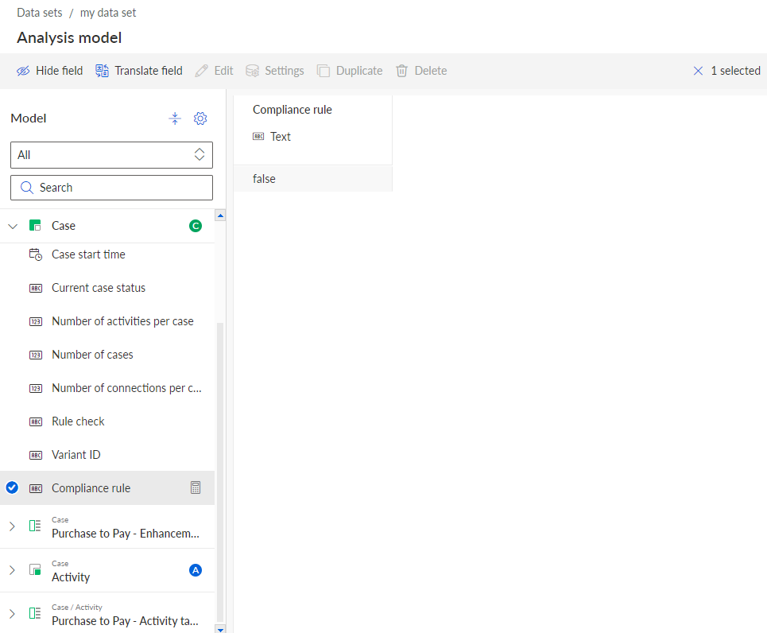Click the Translate field icon

click(102, 71)
